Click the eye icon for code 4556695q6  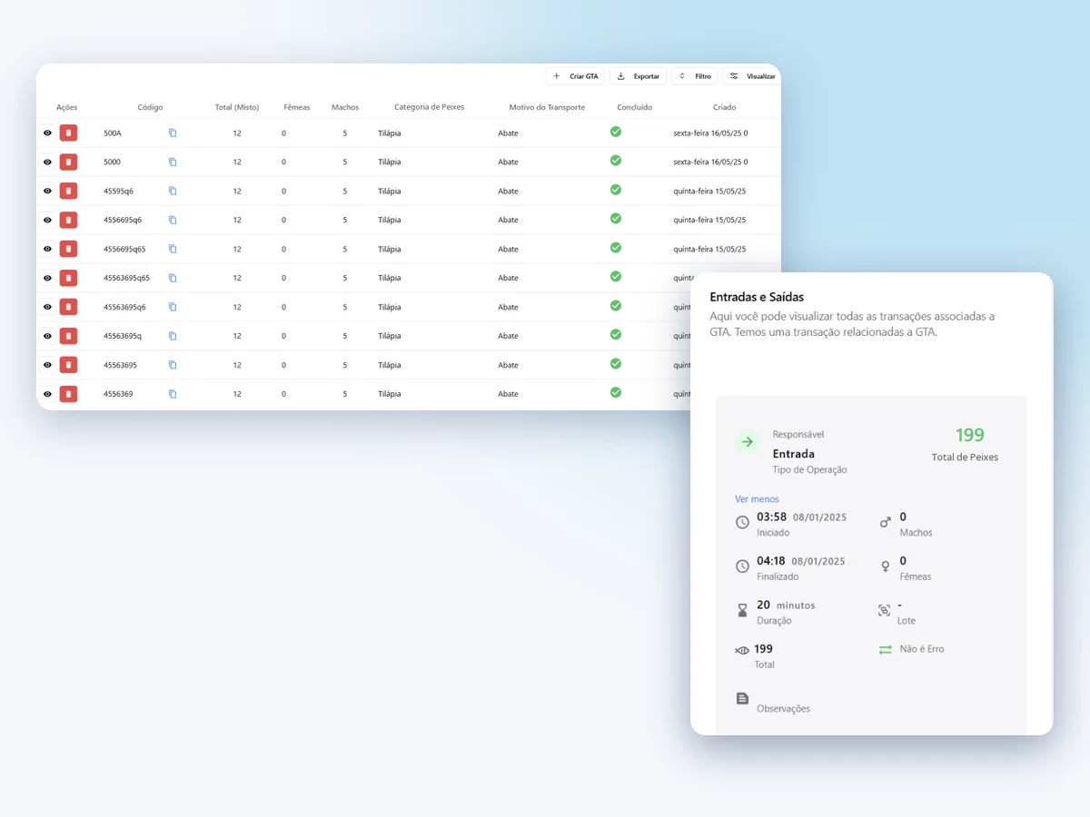[47, 220]
